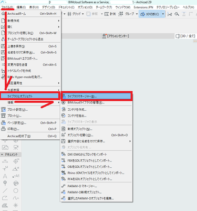This screenshot has height=211, width=197.
Task: Click the scissors-like icon right of 3D切断
Action: (170, 14)
